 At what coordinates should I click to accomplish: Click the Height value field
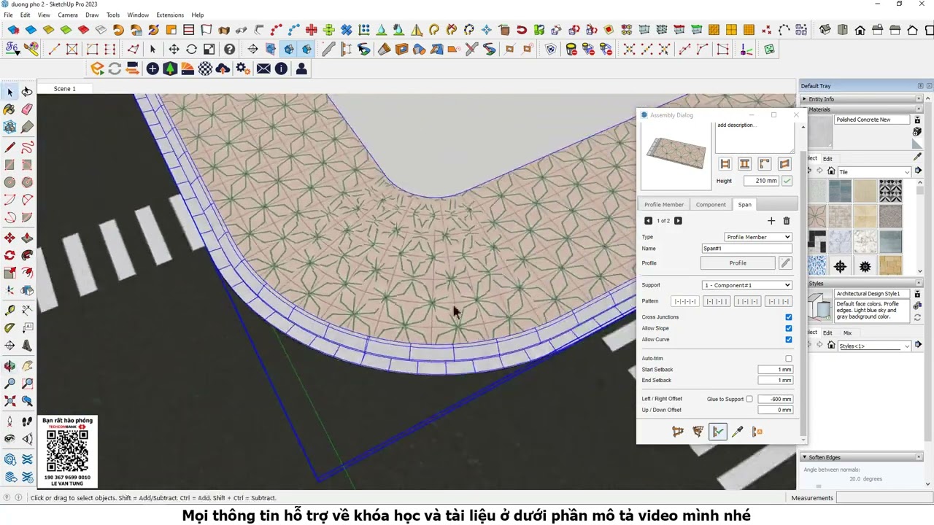(x=761, y=181)
